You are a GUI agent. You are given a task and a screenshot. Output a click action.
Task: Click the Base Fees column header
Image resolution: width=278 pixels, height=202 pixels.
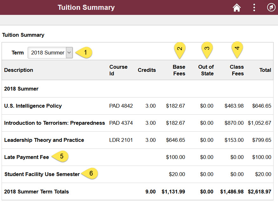tap(179, 70)
